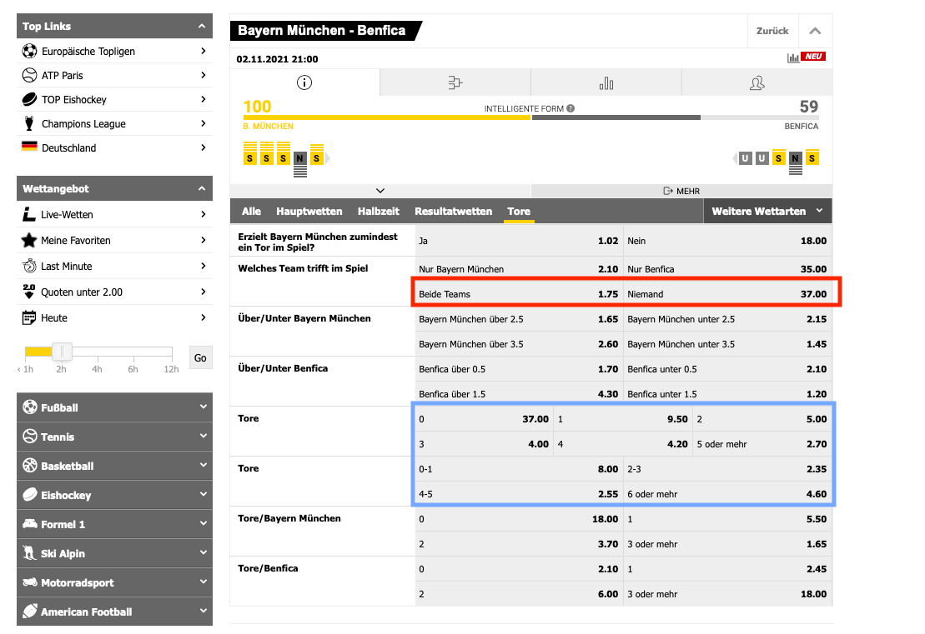Open the Champions League link
Image resolution: width=925 pixels, height=634 pixels.
point(114,124)
